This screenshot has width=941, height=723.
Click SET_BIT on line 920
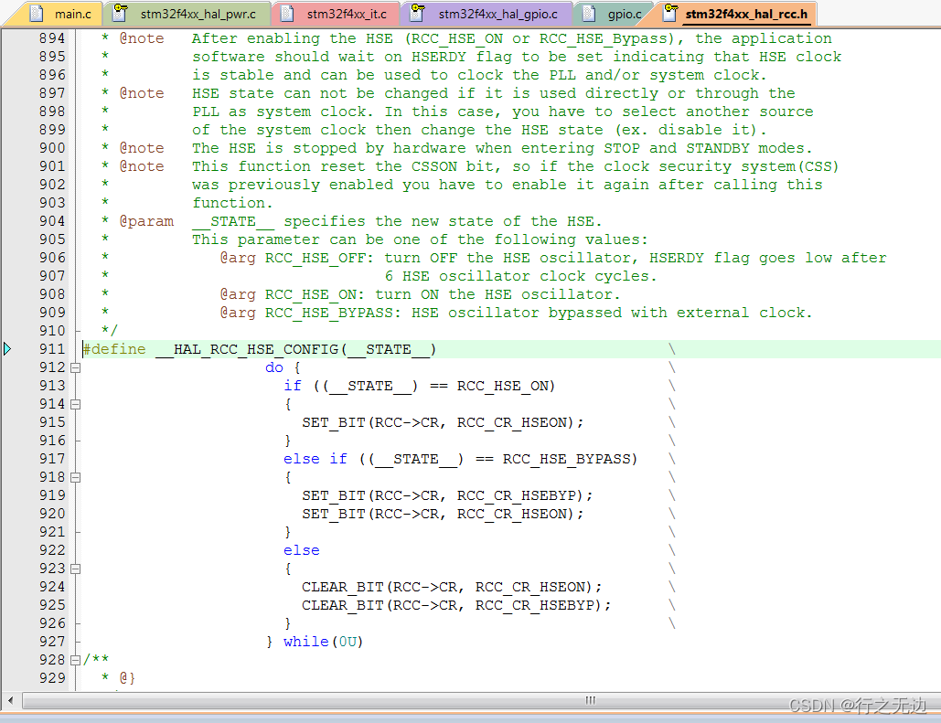pos(334,515)
